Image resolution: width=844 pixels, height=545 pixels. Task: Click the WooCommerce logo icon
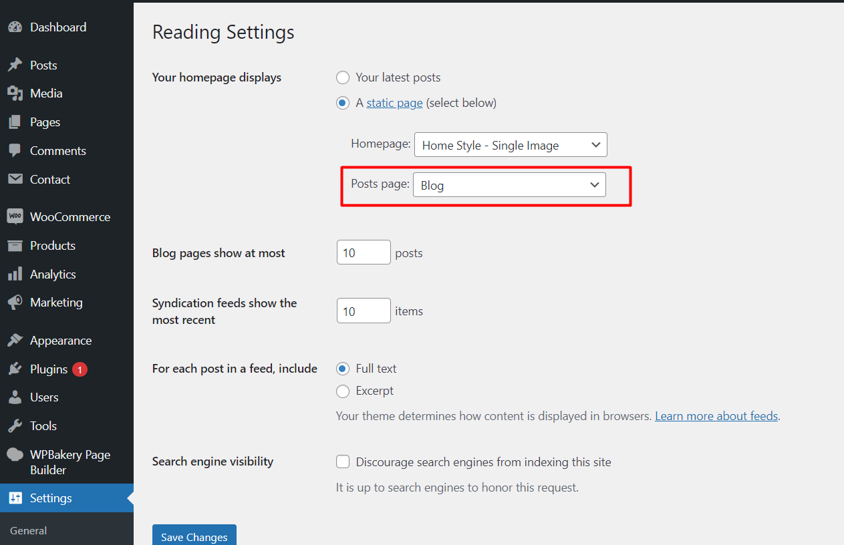[x=15, y=217]
